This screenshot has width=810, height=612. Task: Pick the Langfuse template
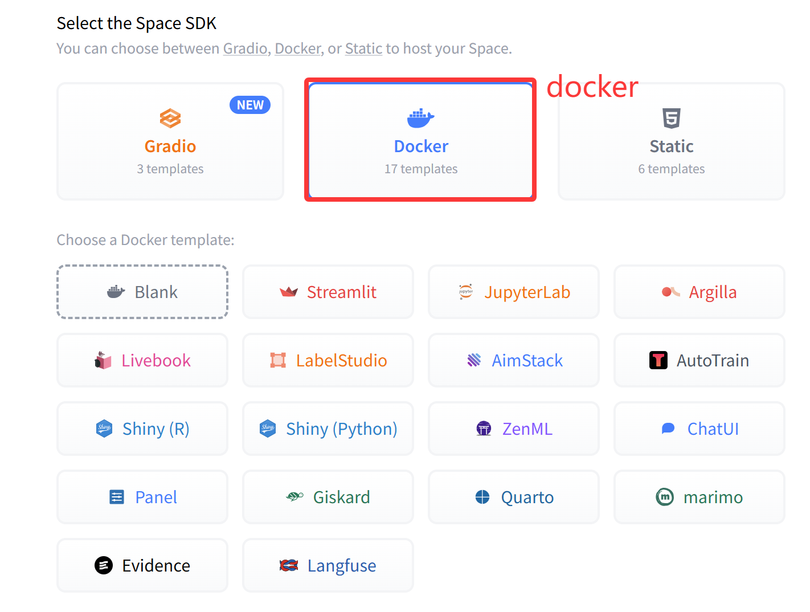pos(328,565)
